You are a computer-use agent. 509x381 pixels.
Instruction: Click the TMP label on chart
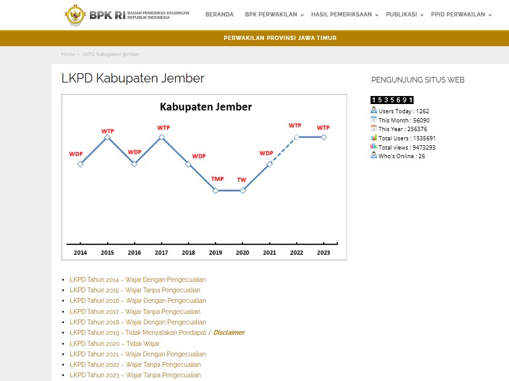(217, 179)
